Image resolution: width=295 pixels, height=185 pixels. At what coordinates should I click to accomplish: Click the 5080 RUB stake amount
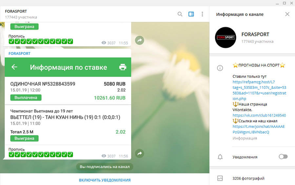tap(115, 84)
